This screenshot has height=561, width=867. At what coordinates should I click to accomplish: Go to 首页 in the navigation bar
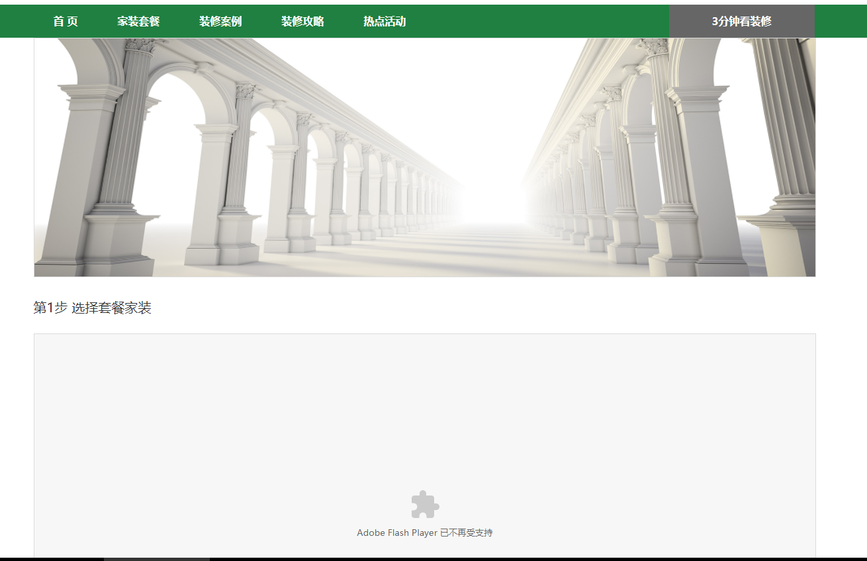(x=66, y=21)
